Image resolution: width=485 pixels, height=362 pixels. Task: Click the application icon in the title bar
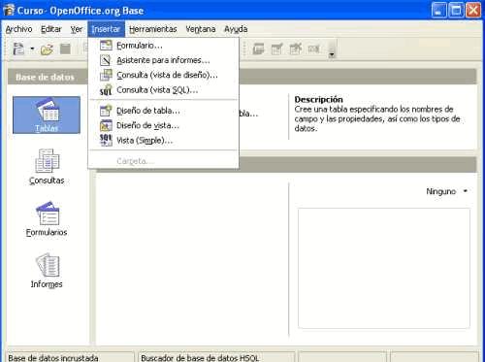(x=9, y=10)
